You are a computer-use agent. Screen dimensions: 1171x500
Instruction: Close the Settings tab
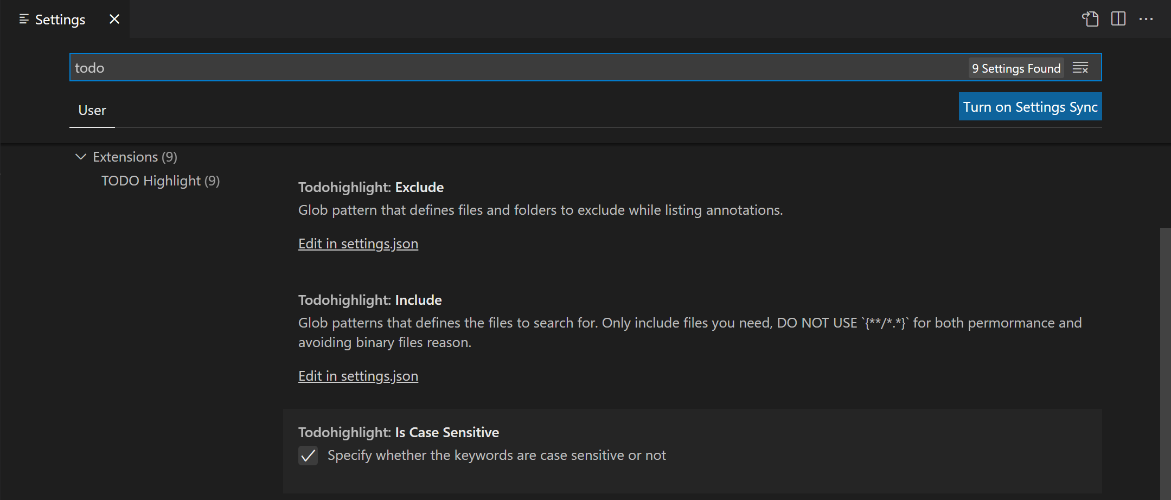click(114, 19)
